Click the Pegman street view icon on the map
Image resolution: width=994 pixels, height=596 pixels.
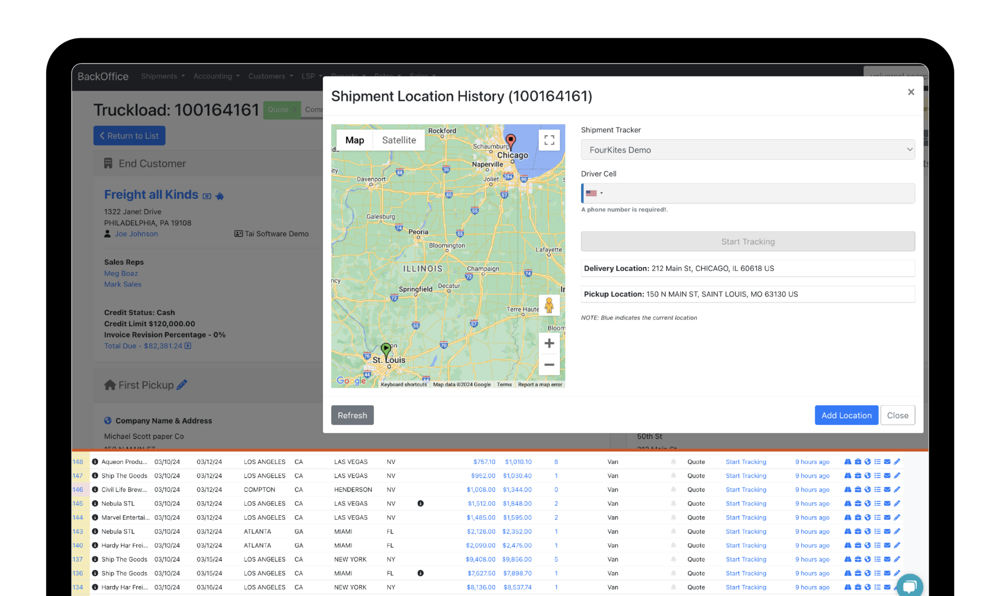click(549, 305)
